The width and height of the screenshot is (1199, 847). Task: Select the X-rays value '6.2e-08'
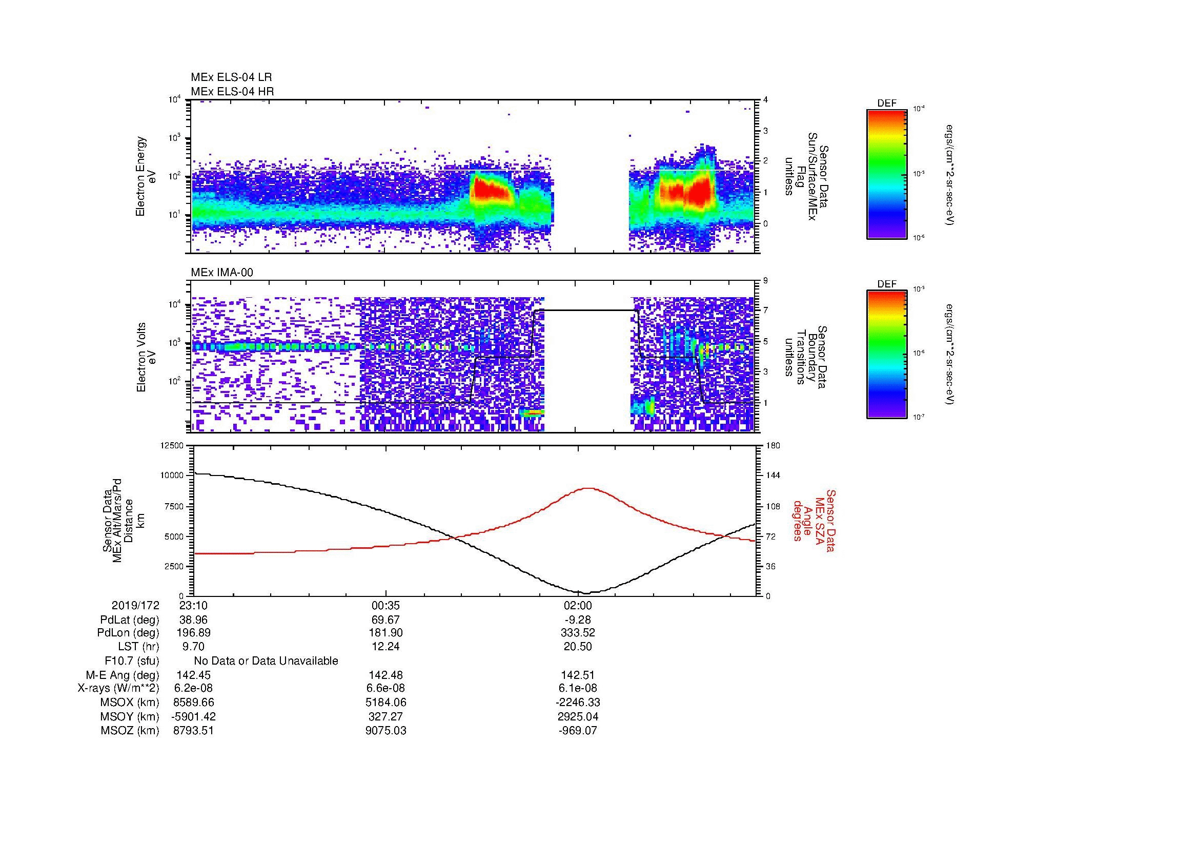pyautogui.click(x=194, y=688)
